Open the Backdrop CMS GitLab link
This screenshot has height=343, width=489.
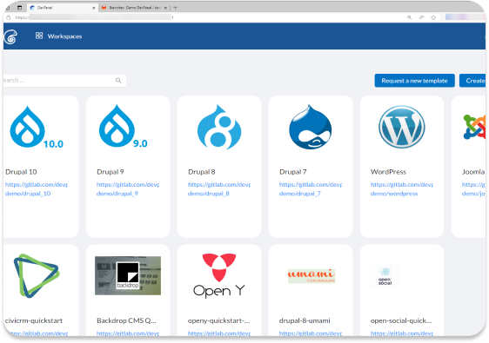(128, 333)
